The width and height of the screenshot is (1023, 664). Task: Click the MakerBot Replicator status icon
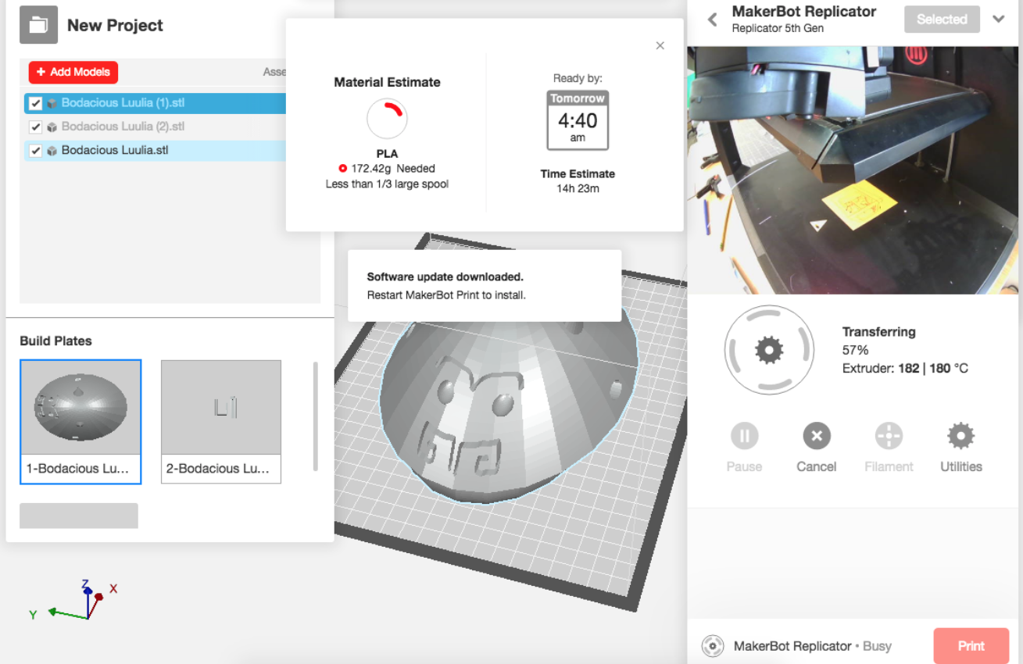pos(712,646)
